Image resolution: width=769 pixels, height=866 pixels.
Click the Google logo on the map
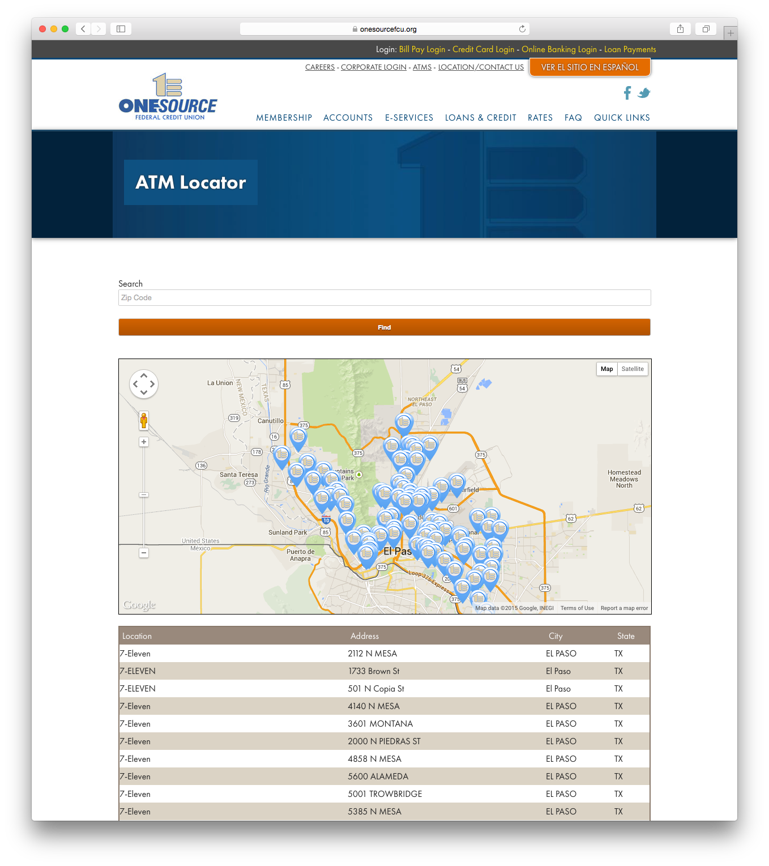point(139,605)
